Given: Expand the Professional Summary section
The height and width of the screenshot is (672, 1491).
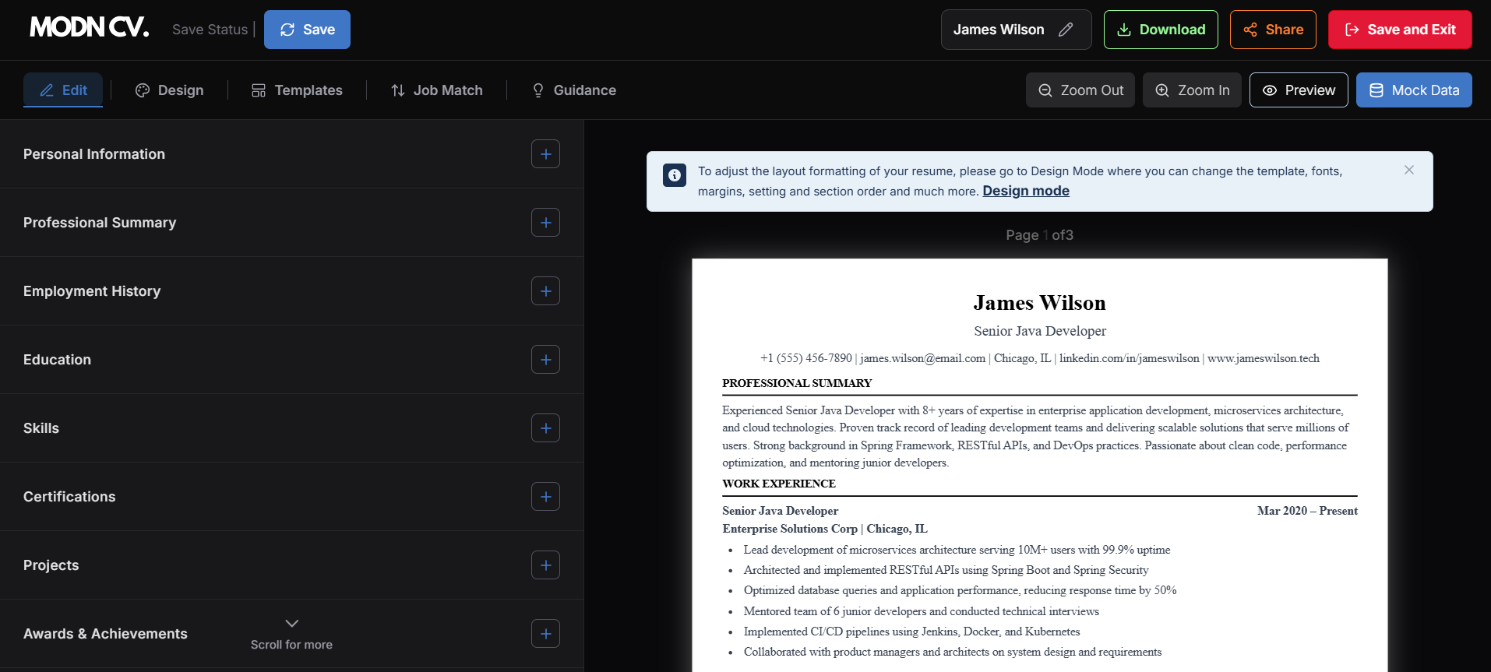Looking at the screenshot, I should pos(545,223).
